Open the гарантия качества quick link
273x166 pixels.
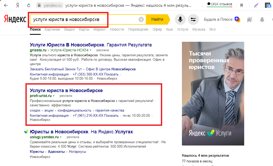point(110,110)
